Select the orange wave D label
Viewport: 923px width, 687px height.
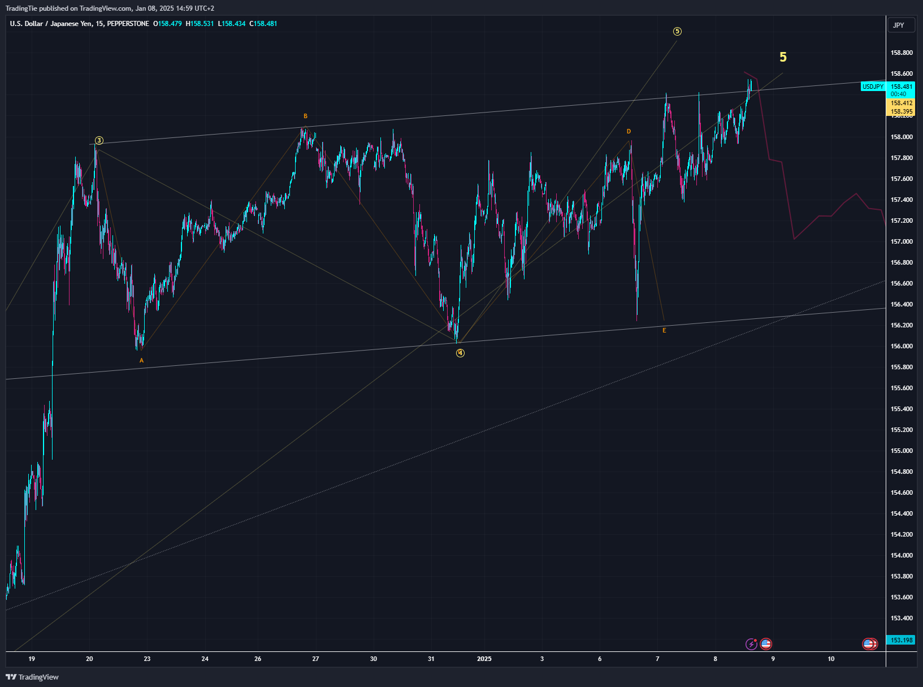pos(629,131)
